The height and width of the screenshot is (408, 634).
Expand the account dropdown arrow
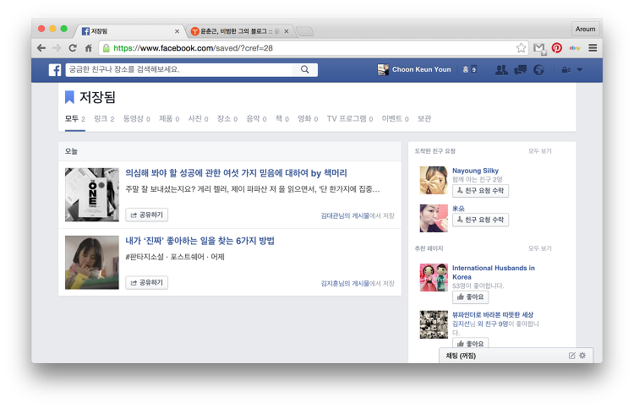tap(580, 70)
